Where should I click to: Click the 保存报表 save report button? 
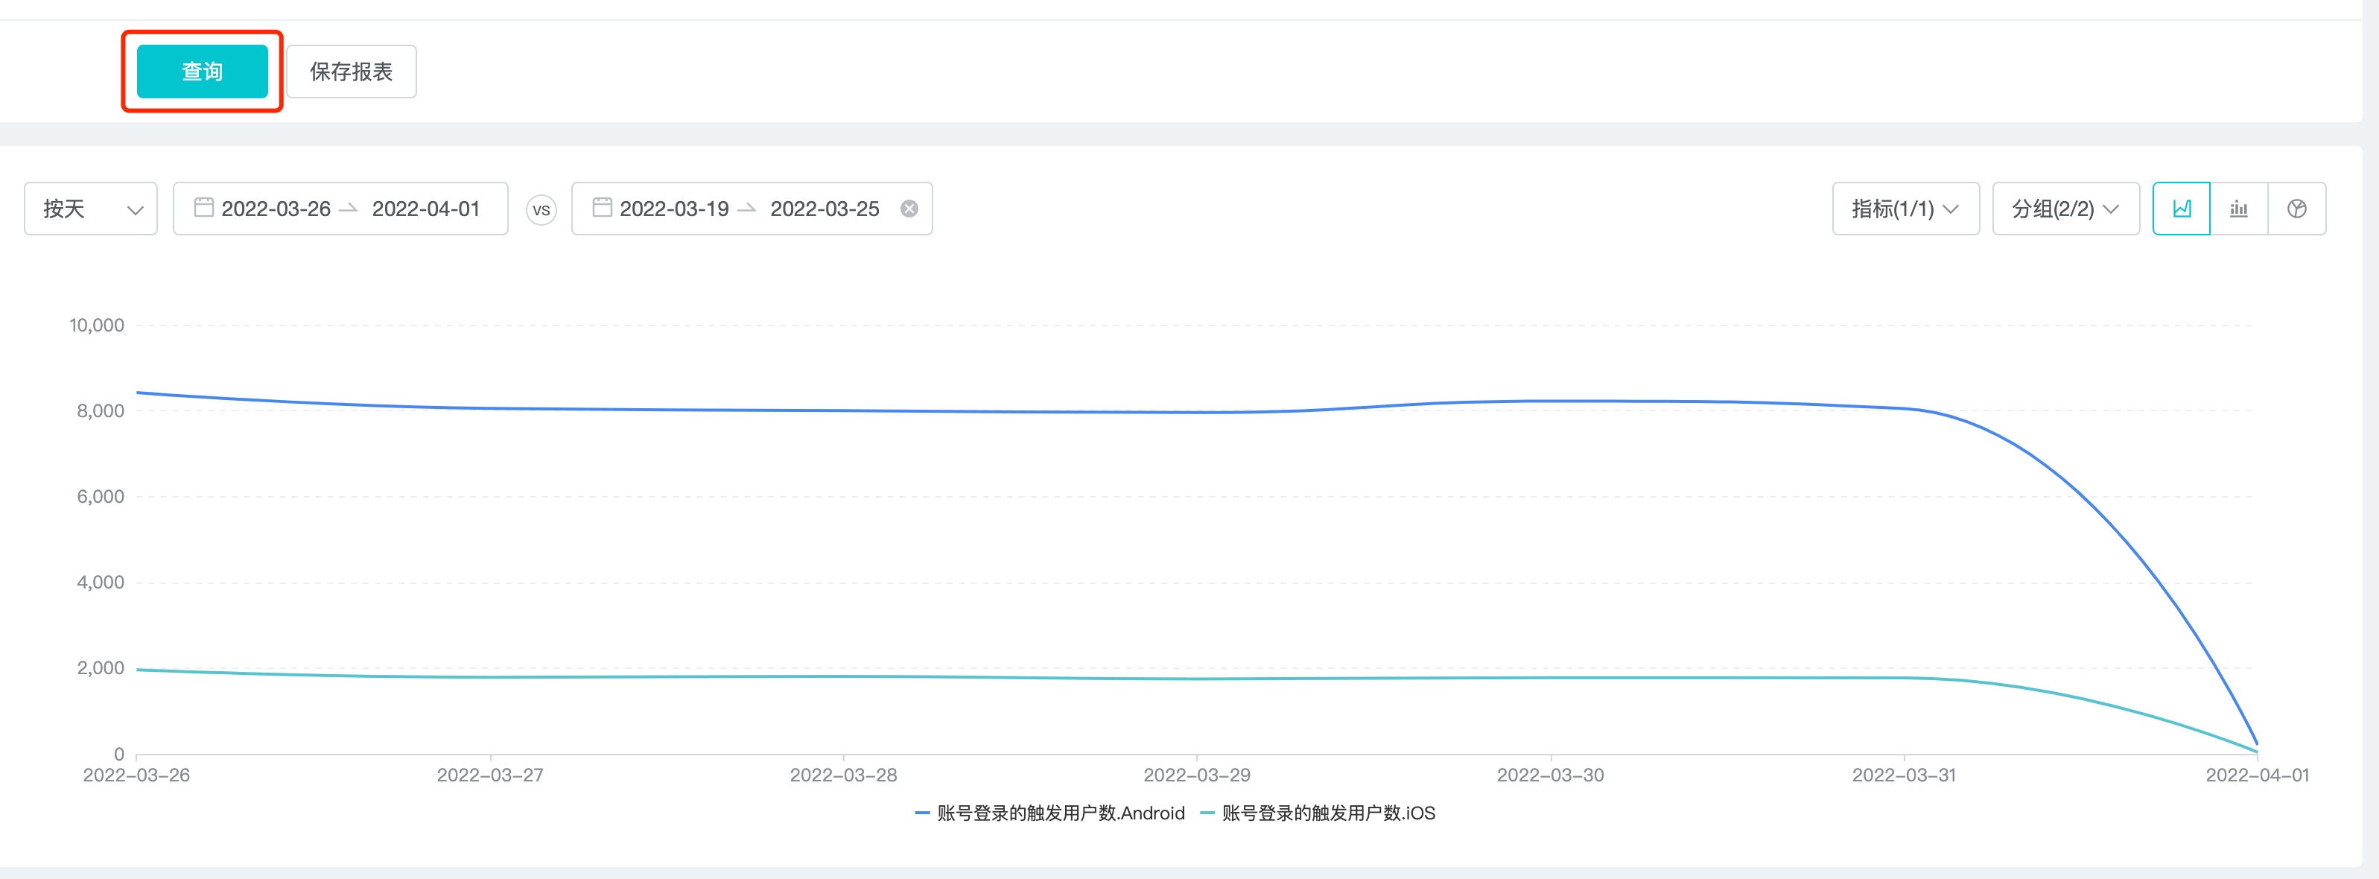pyautogui.click(x=351, y=71)
